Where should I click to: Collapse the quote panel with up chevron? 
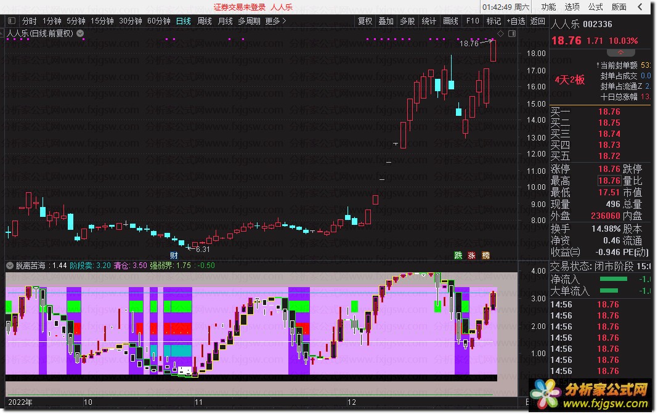[620, 53]
